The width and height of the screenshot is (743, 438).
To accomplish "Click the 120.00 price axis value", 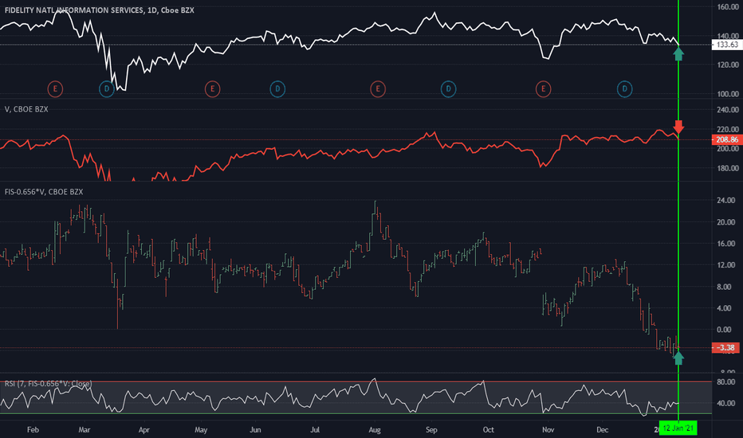I will (x=728, y=65).
